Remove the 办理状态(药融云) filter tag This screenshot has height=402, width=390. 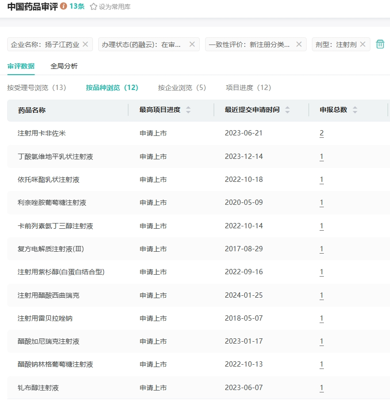pyautogui.click(x=192, y=45)
